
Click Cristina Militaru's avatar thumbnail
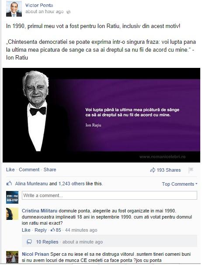(x=12, y=214)
